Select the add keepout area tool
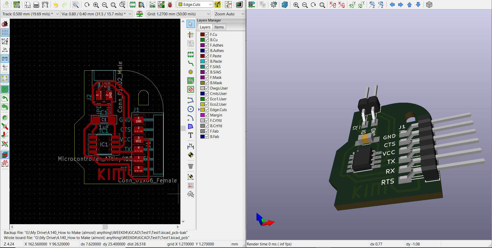The width and height of the screenshot is (492, 248). point(190,89)
